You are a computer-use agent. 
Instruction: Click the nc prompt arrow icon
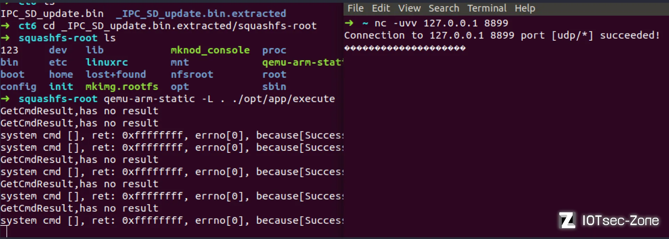[x=349, y=23]
